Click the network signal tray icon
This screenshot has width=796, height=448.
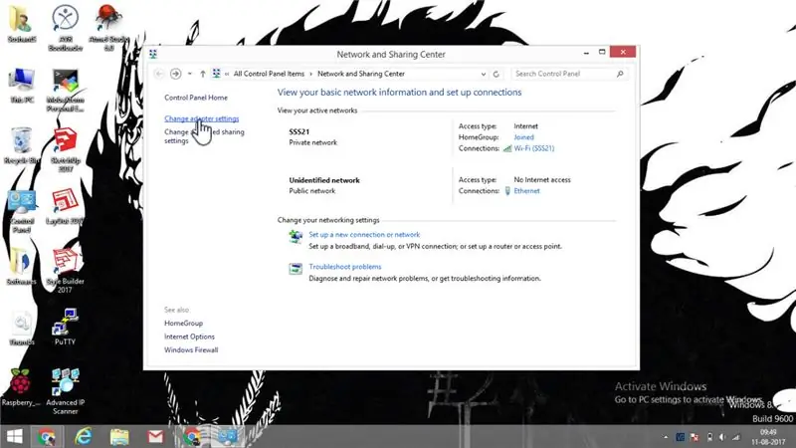[735, 437]
